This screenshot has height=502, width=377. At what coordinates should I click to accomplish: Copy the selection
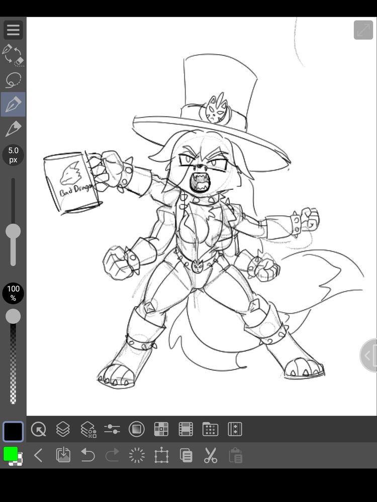coord(186,455)
